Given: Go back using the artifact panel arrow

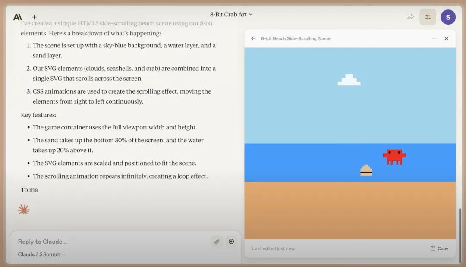Looking at the screenshot, I should pyautogui.click(x=253, y=38).
